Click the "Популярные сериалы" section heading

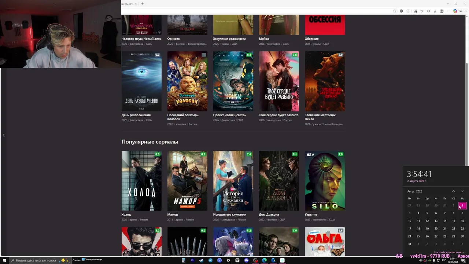150,142
